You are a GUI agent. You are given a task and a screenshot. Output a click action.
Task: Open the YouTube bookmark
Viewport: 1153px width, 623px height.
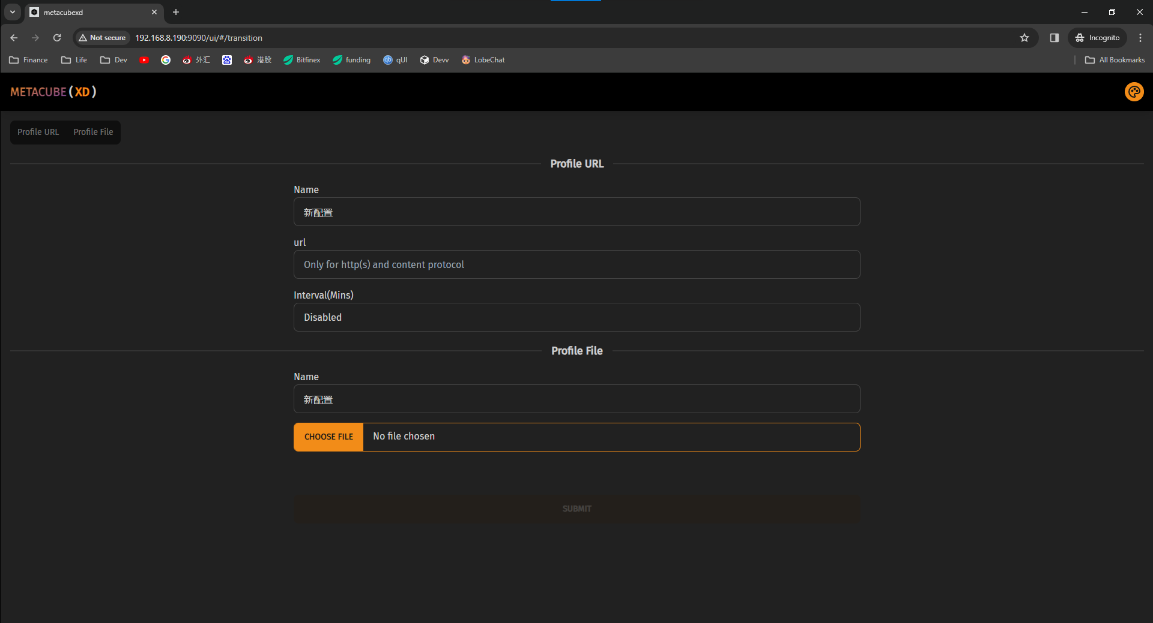pyautogui.click(x=144, y=60)
